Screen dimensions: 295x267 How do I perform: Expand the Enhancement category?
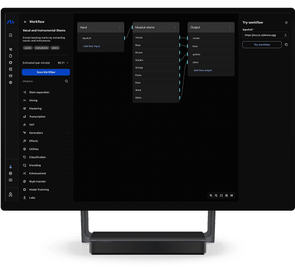[x=67, y=174]
